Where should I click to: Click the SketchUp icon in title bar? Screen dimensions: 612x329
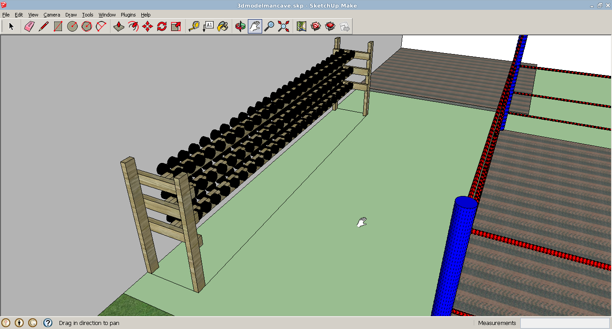[x=4, y=5]
